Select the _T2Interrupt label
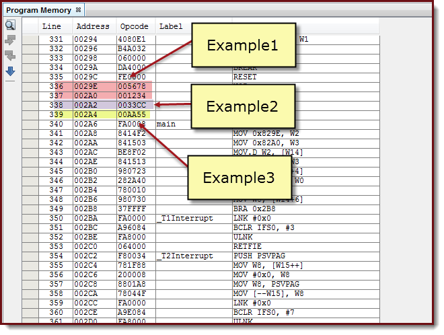Screen dimensions: 444x335 click(184, 256)
